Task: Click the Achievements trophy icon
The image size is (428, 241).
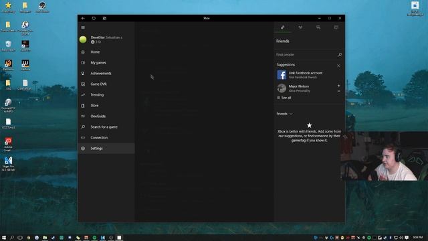Action: click(83, 73)
